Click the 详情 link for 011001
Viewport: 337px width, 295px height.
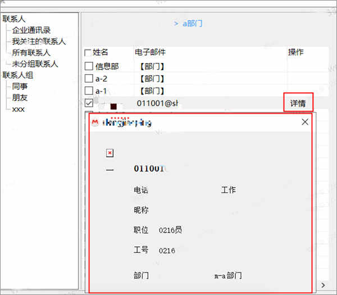(298, 103)
